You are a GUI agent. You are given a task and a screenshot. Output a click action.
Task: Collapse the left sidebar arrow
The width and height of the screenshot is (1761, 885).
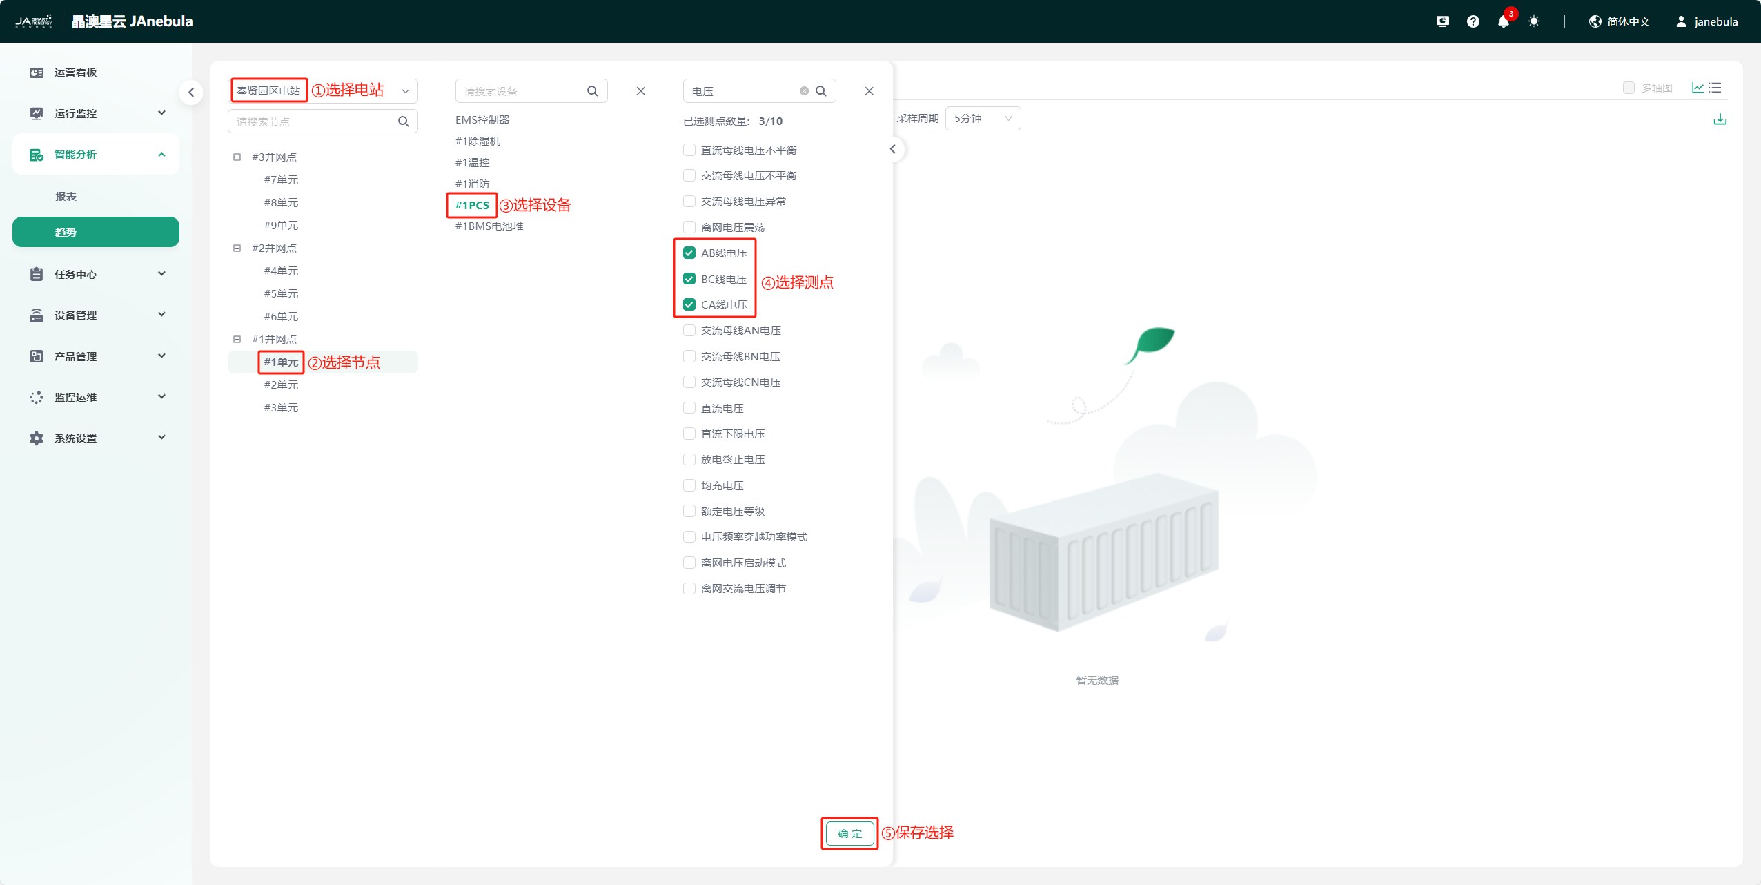tap(191, 92)
